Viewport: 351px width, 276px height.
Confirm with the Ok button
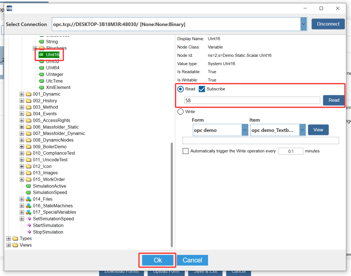(158, 260)
